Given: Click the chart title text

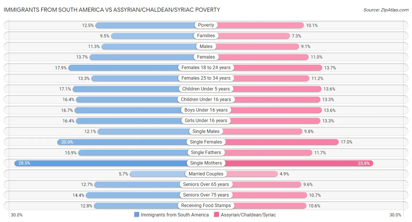Looking at the screenshot, I should pos(112,10).
